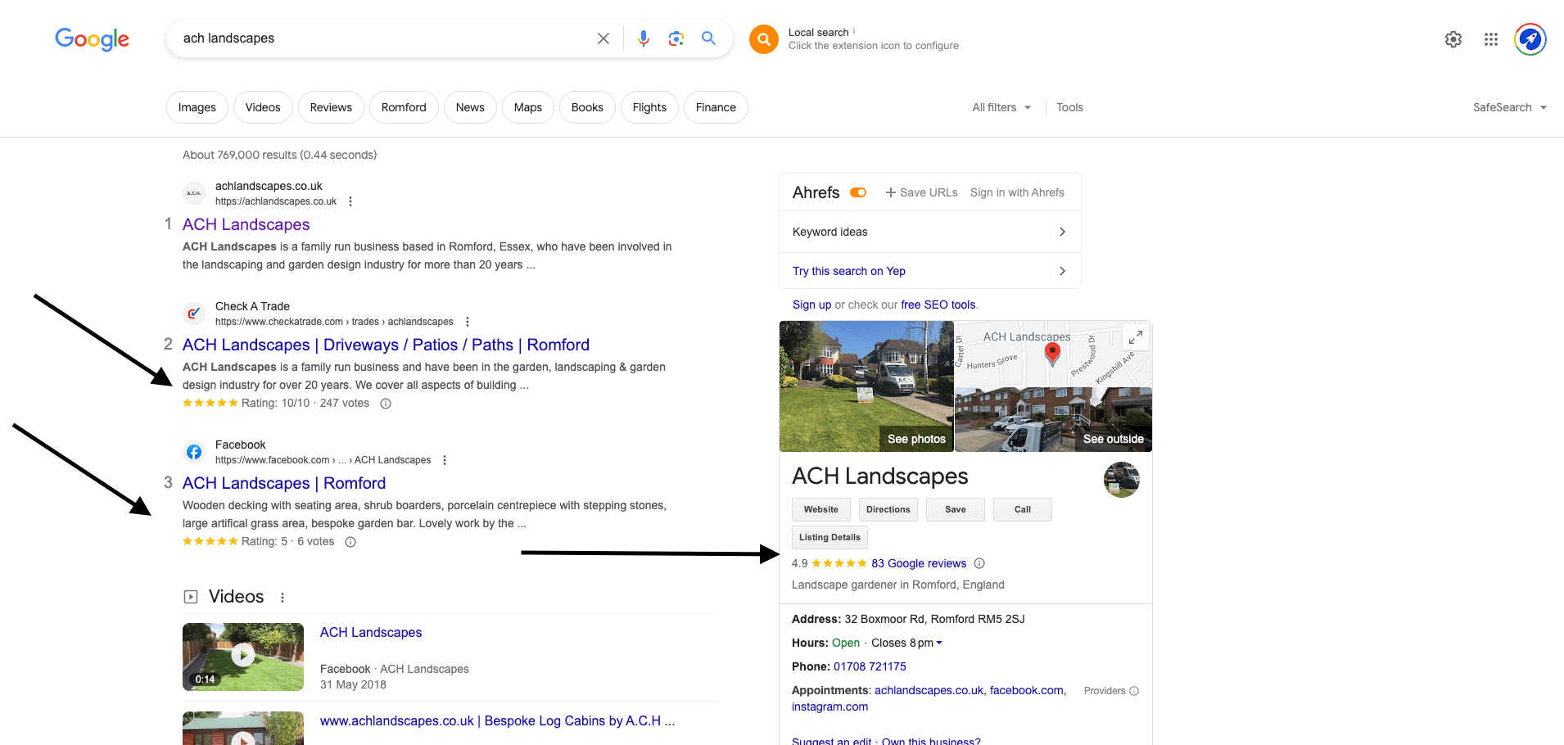
Task: Select the Images filter tab
Action: tap(197, 107)
